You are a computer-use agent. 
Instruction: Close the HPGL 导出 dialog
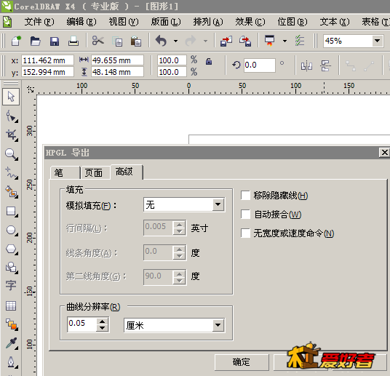tap(384, 153)
